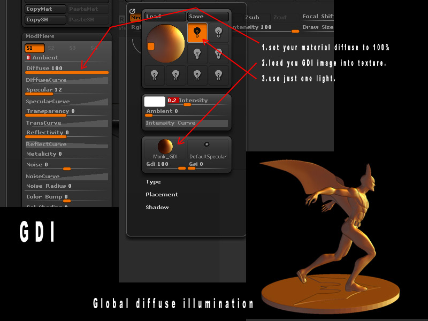Click the Noise Radius 0 slider

pos(67,186)
